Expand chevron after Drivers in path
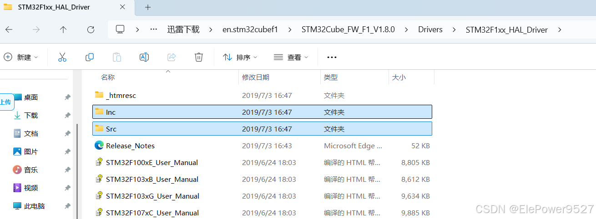596x219 pixels. (454, 29)
